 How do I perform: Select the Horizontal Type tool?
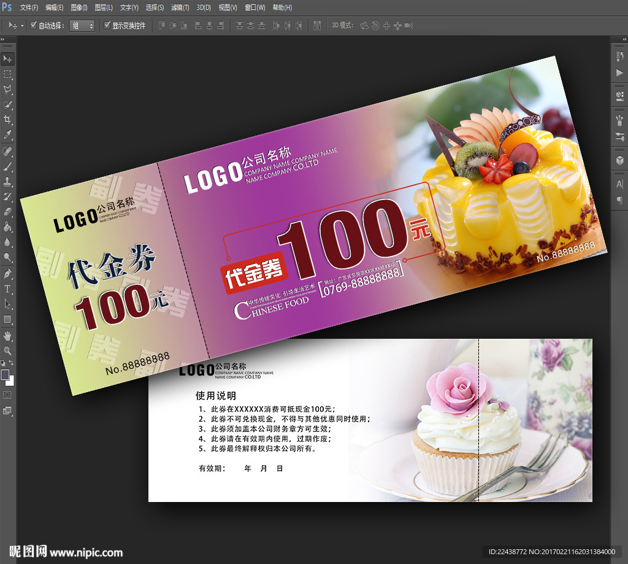click(x=8, y=288)
